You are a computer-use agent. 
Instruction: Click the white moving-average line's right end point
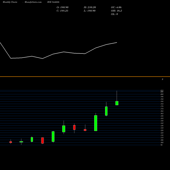coord(117,42)
